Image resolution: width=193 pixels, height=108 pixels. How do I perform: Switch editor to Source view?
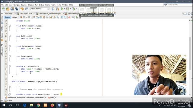click(x=7, y=17)
